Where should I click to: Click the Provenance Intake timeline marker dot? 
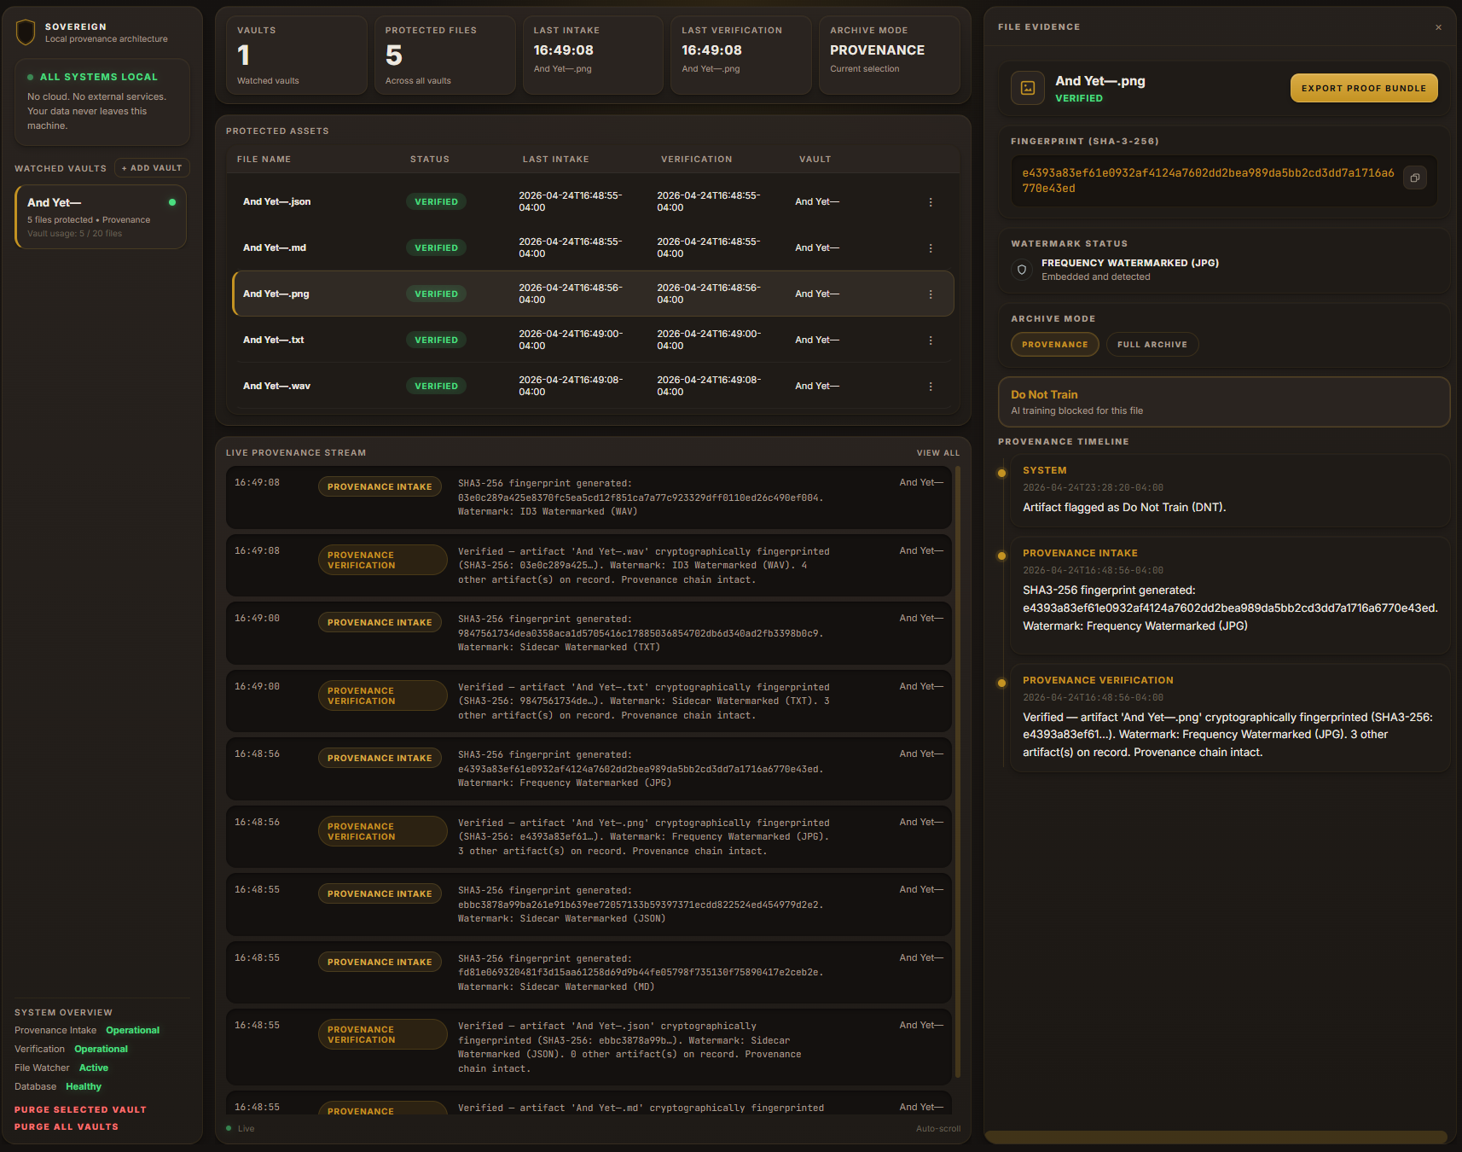tap(1001, 556)
